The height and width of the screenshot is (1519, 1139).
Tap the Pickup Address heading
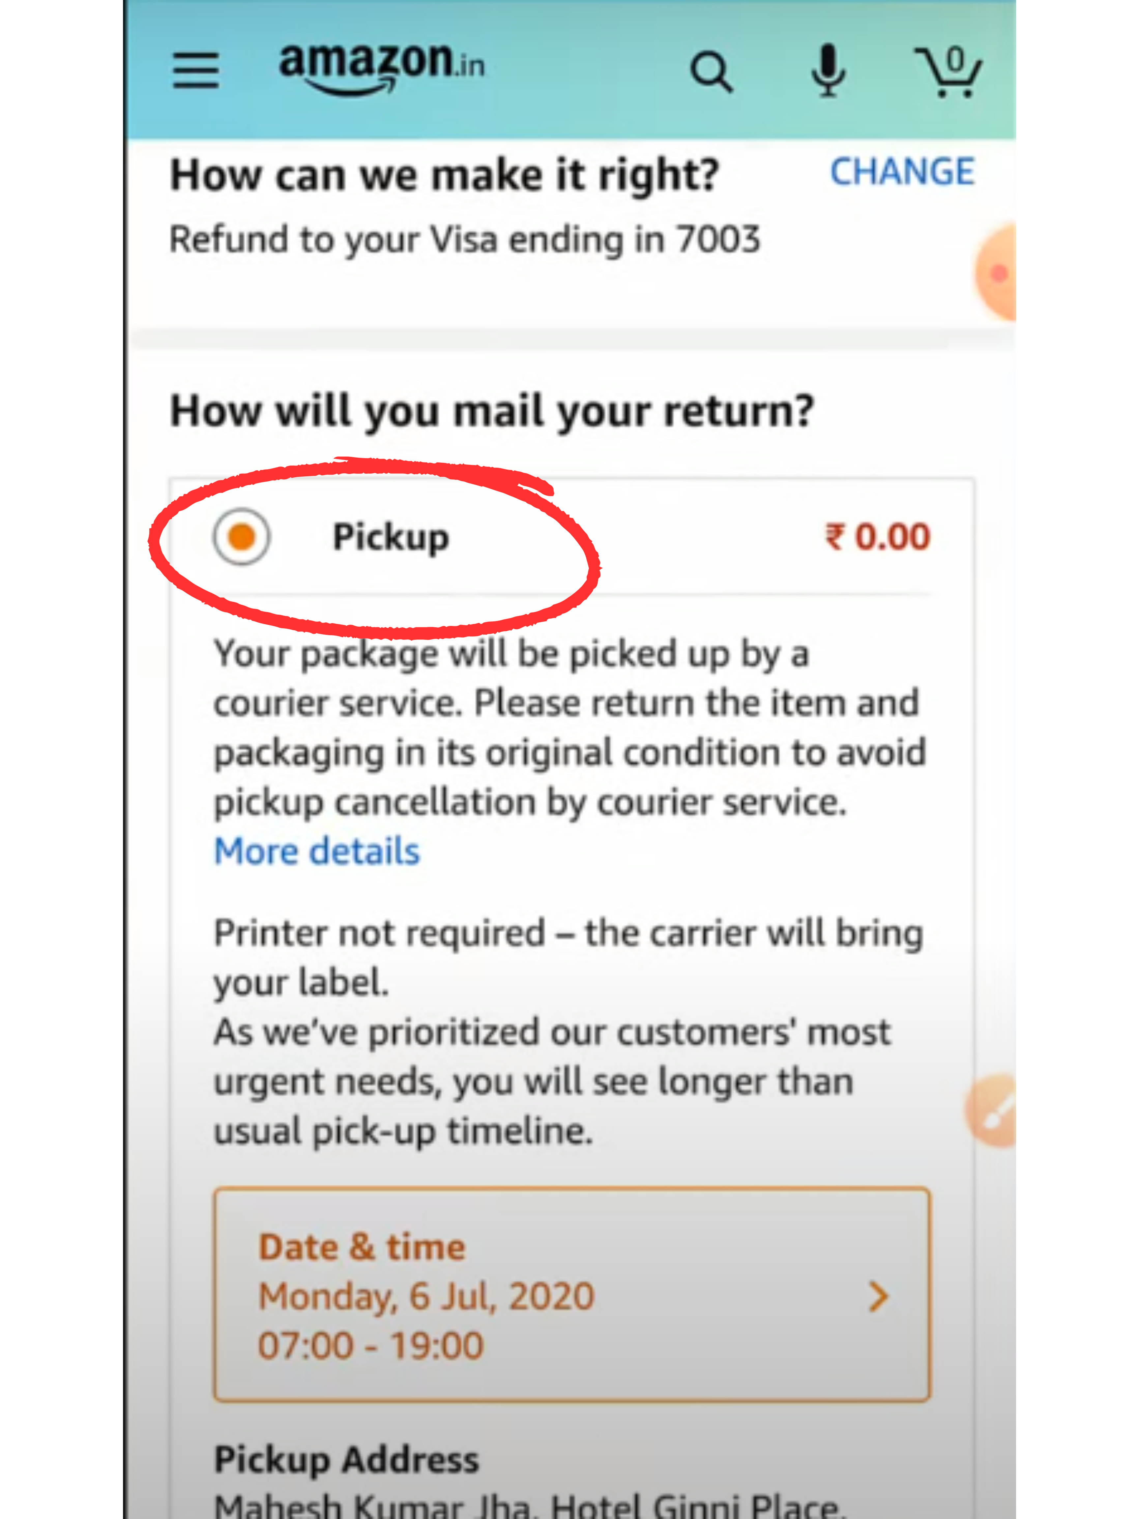point(346,1459)
